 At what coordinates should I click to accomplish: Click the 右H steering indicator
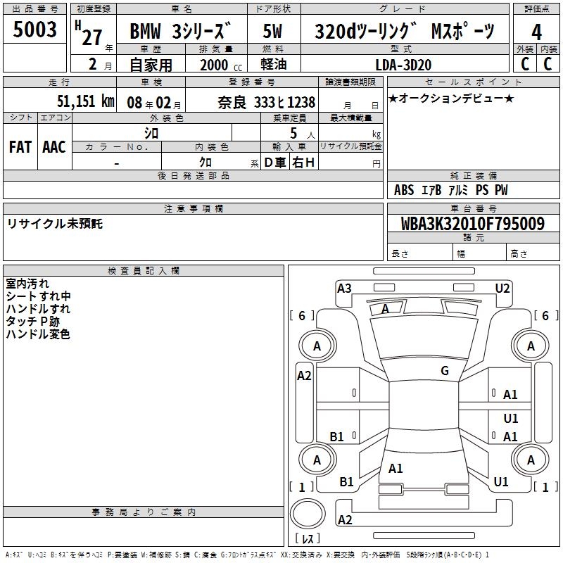coord(303,163)
